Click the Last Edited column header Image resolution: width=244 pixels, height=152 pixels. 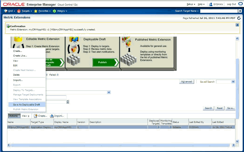coord(223,122)
